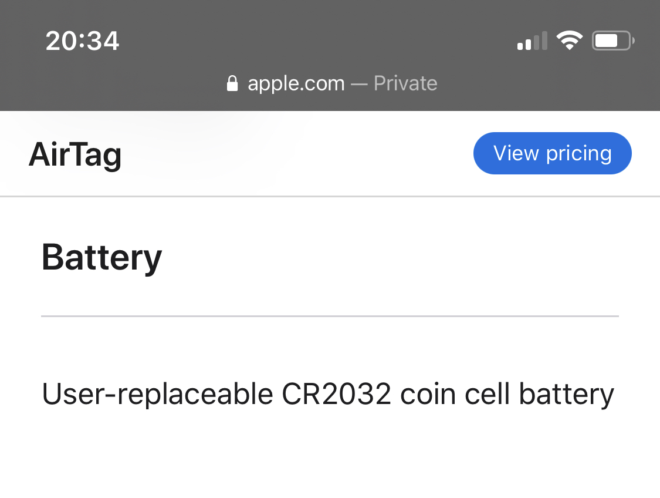This screenshot has width=660, height=498.
Task: Click the word User-replaceable
Action: [157, 394]
